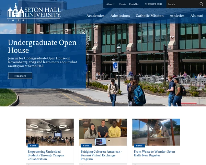
Task: Open the three students photo thumbnail
Action: coord(103,132)
